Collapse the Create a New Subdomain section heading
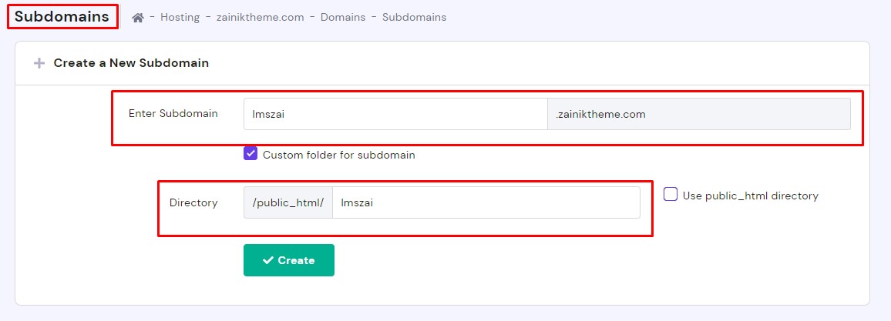Image resolution: width=891 pixels, height=321 pixels. point(131,63)
